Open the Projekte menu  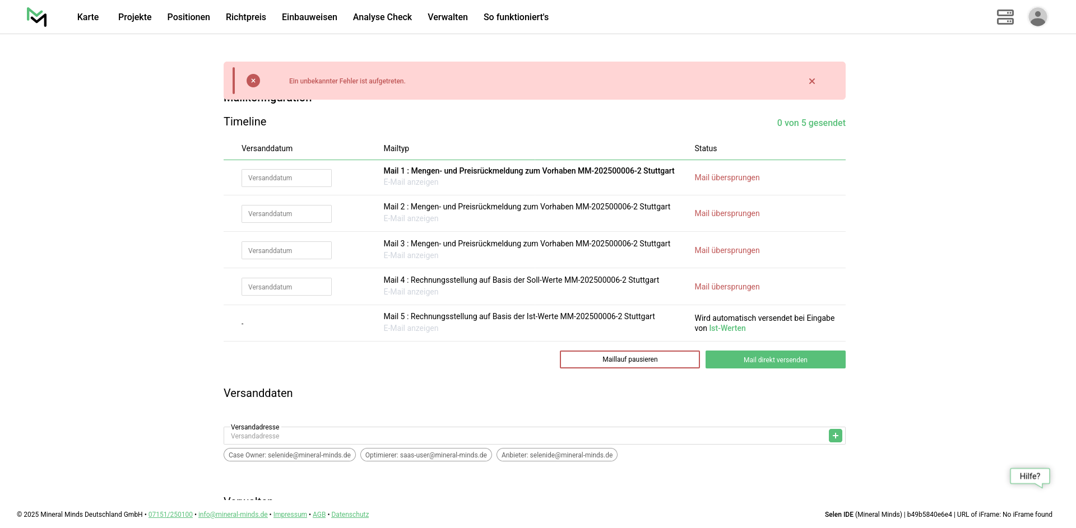click(134, 17)
